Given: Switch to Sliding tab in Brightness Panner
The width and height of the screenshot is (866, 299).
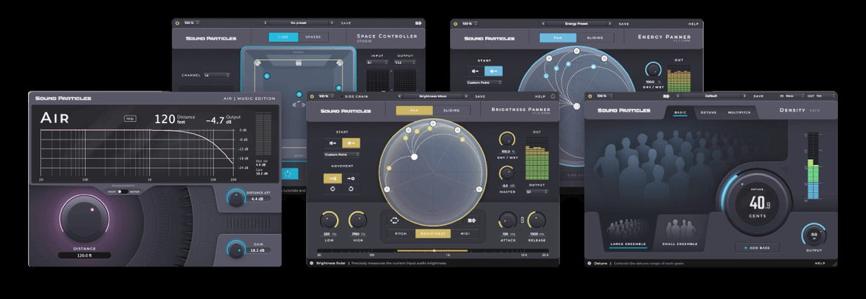Looking at the screenshot, I should point(452,110).
